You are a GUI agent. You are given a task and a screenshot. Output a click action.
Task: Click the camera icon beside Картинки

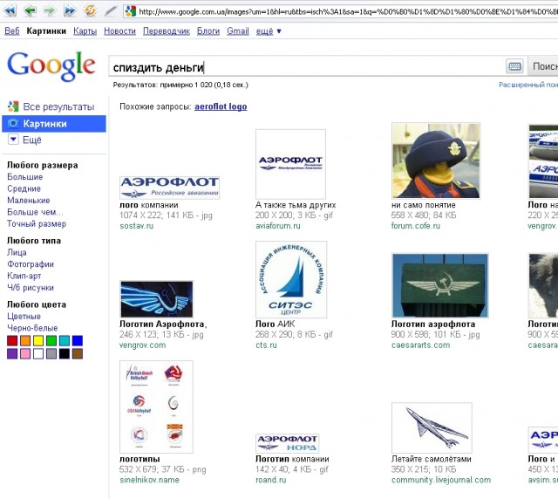click(13, 124)
